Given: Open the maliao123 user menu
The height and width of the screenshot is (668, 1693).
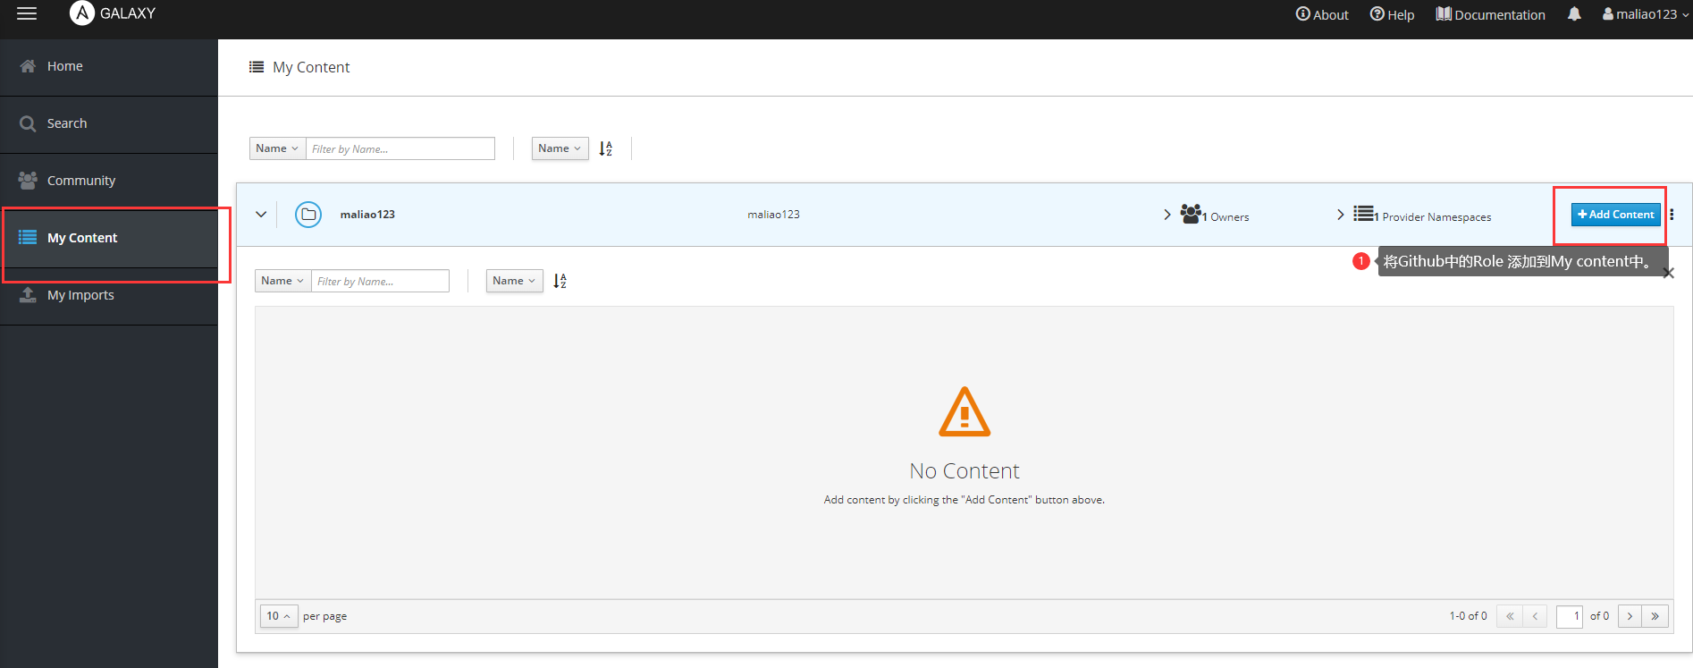Looking at the screenshot, I should coord(1646,14).
